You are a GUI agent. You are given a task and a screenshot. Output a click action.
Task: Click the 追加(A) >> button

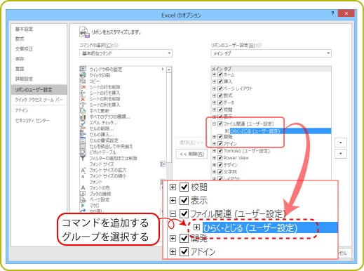pos(191,143)
